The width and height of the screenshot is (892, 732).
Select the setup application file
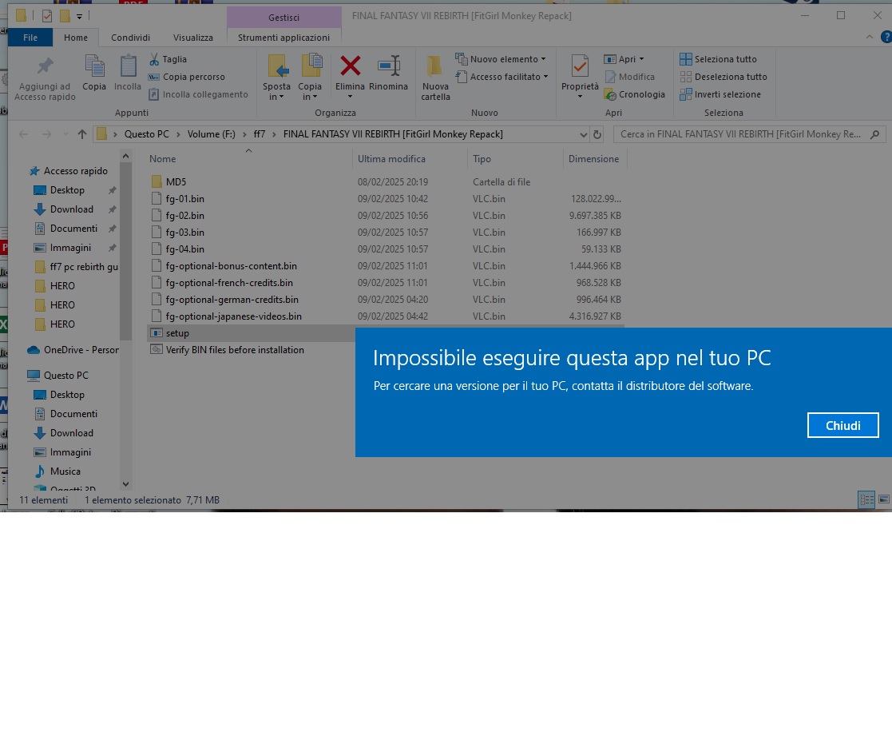[251, 333]
